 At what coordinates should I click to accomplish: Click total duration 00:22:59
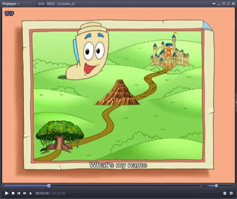[x=59, y=193]
